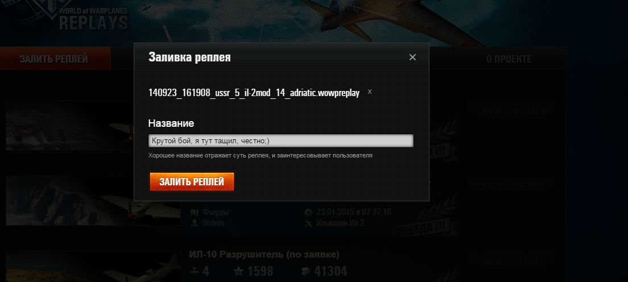Click the player icon beside Ordeon
Screen dimensions: 628x282
coord(195,223)
